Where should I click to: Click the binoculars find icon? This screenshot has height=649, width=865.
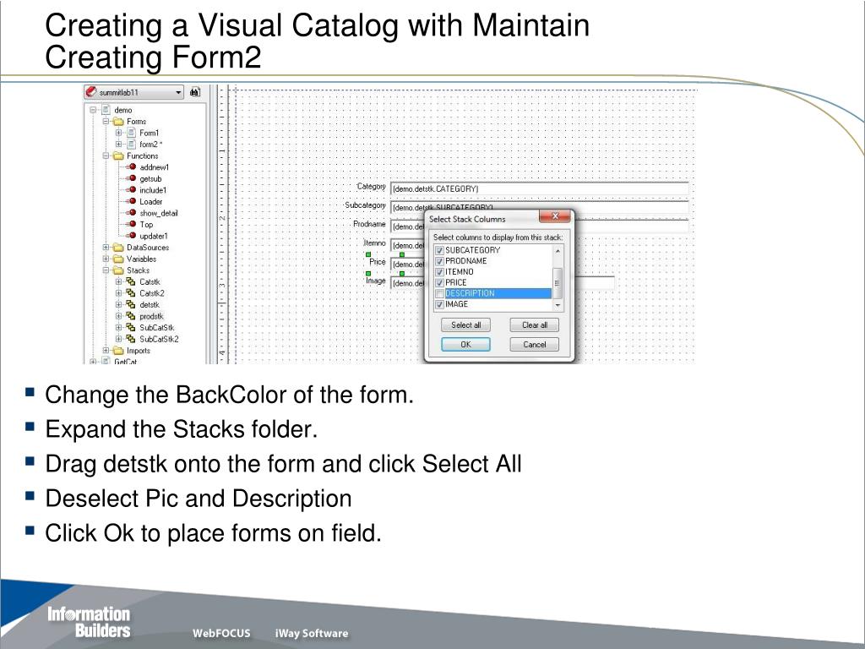(x=195, y=92)
